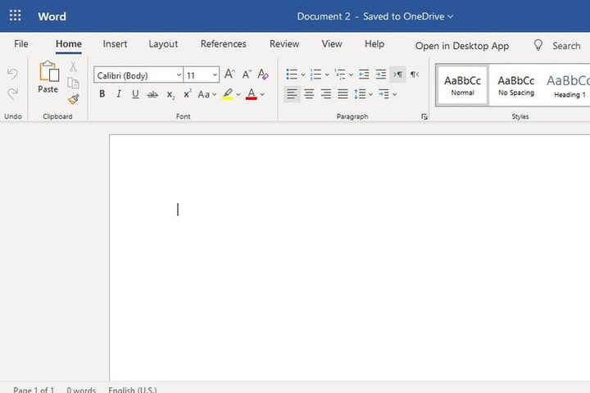Screen dimensions: 590x393
Task: Expand the bullet list style dropdown arrow
Action: (x=303, y=75)
